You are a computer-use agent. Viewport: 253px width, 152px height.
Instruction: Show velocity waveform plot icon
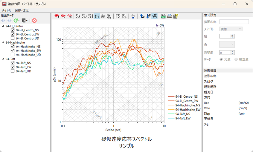coord(63,16)
